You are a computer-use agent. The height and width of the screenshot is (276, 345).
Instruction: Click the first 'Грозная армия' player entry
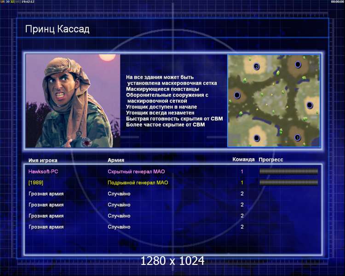[x=46, y=194]
